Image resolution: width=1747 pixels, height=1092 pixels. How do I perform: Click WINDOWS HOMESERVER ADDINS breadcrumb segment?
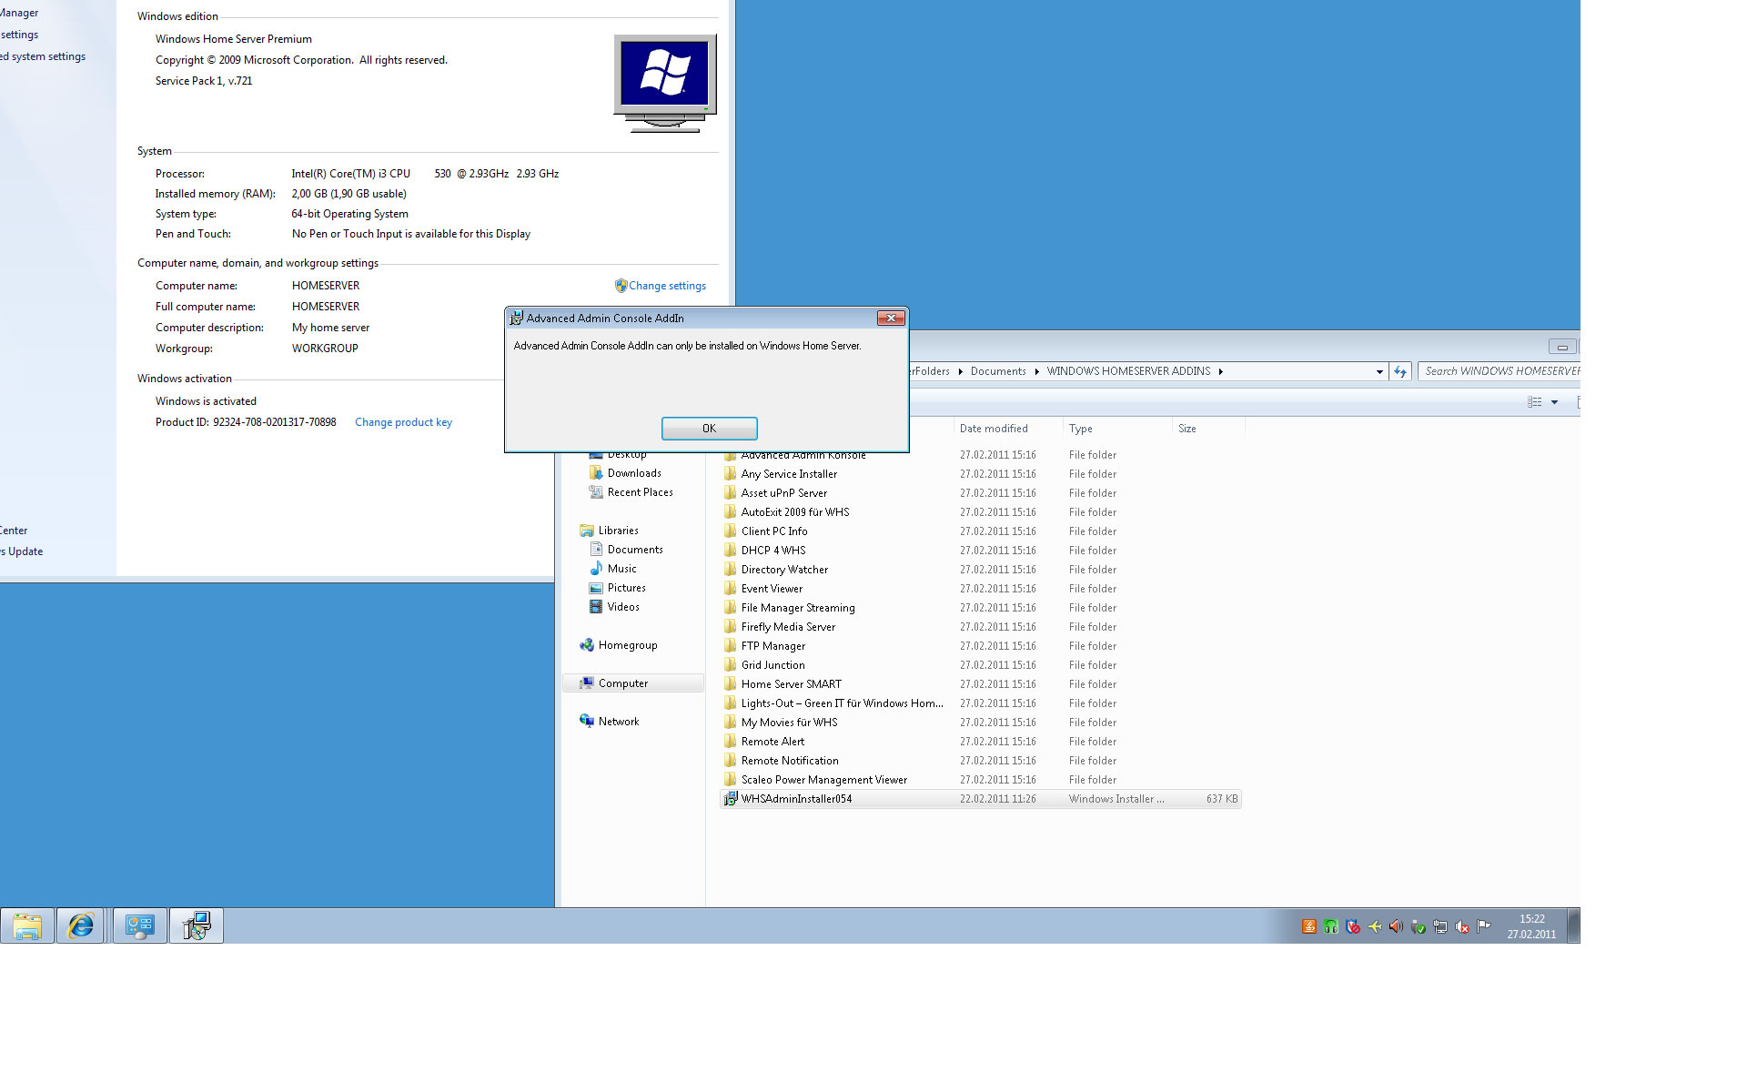[x=1128, y=371]
